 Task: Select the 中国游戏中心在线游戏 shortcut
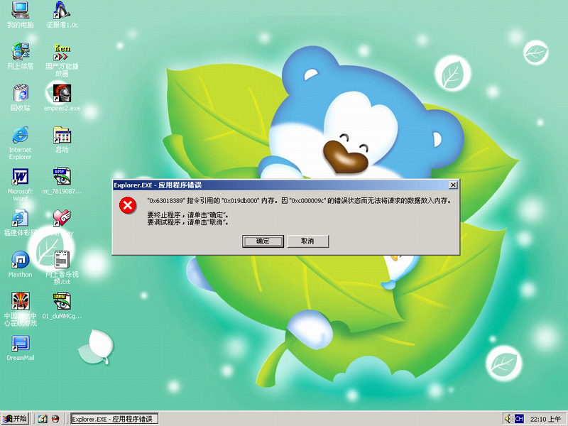(x=21, y=310)
